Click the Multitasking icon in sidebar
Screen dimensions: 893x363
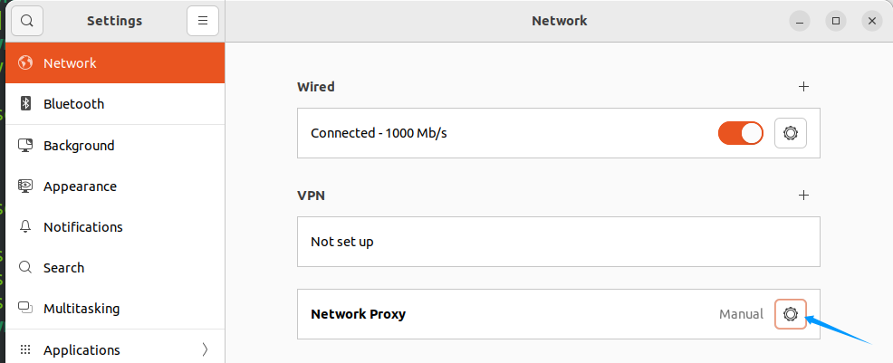pos(25,309)
